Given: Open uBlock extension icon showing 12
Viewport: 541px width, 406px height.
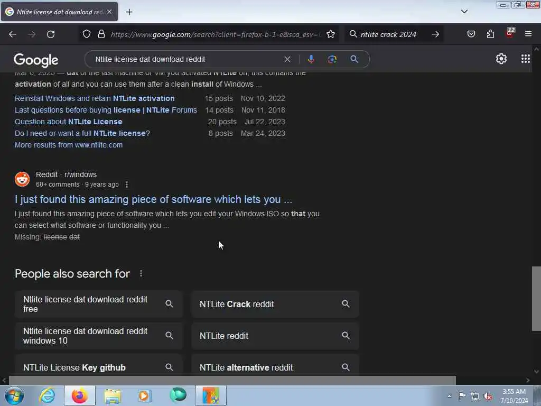Looking at the screenshot, I should click(x=510, y=33).
